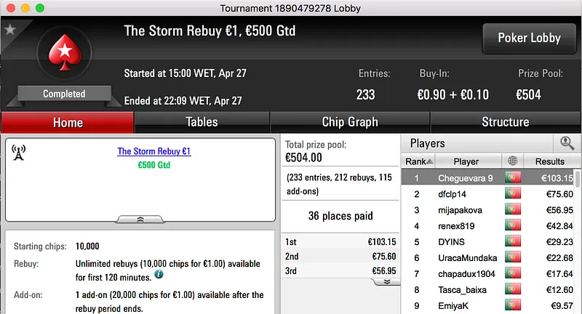Select player Cheguevara 9 row
The image size is (582, 314).
coord(466,178)
